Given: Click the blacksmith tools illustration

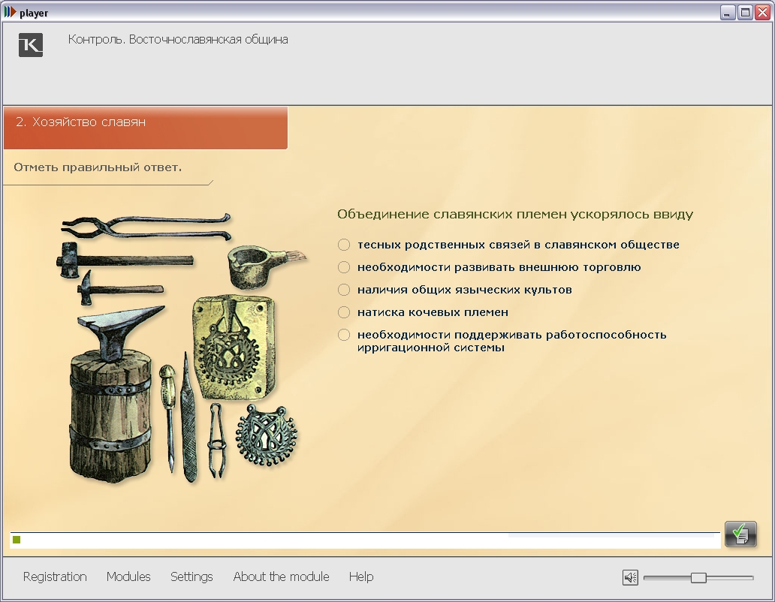Looking at the screenshot, I should pos(182,348).
